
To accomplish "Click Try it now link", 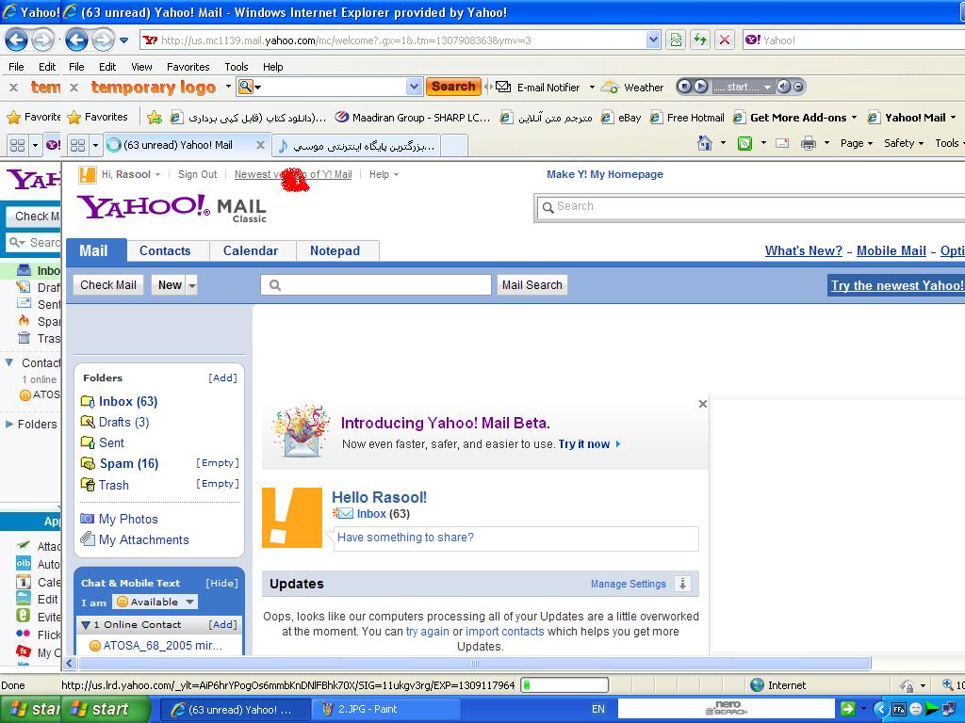I will tap(584, 444).
